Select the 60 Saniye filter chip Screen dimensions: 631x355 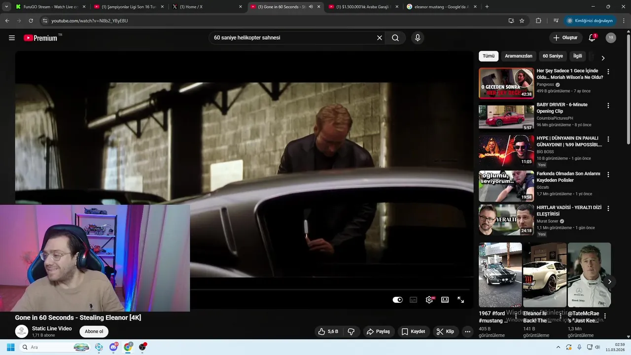click(553, 56)
